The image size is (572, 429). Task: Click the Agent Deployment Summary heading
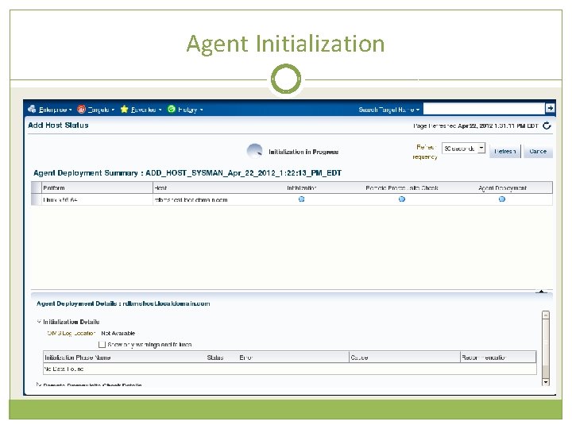tap(187, 173)
